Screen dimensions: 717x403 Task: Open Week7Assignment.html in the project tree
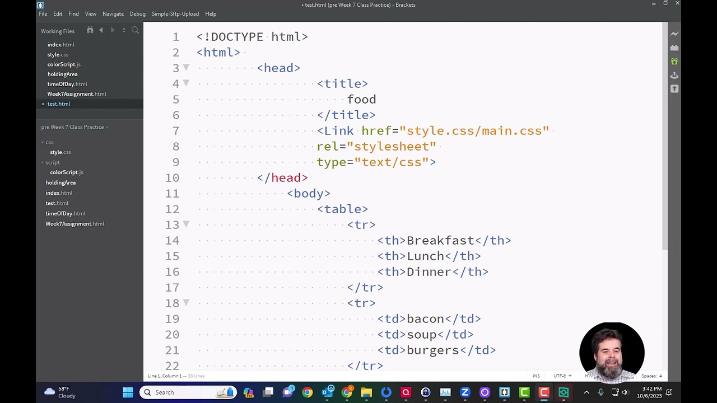(x=75, y=224)
